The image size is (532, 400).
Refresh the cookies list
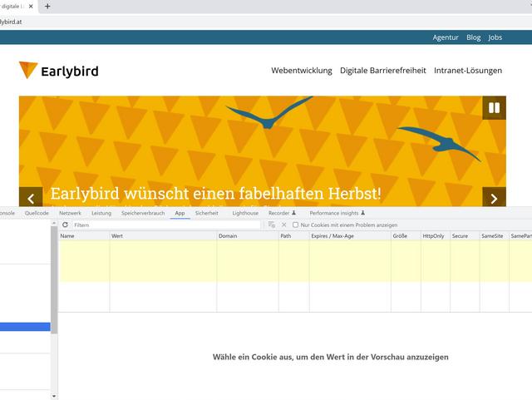(65, 225)
